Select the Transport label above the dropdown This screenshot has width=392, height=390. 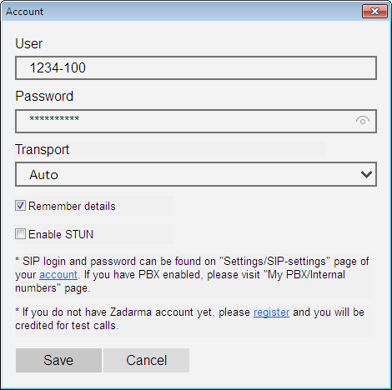click(42, 149)
